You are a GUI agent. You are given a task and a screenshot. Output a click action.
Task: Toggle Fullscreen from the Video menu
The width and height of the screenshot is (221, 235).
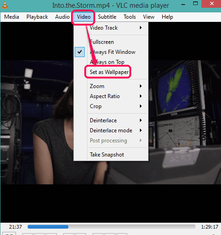[x=111, y=42]
